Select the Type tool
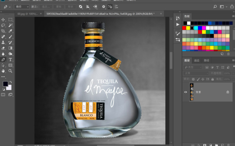This screenshot has height=146, width=235. [x=10, y=59]
